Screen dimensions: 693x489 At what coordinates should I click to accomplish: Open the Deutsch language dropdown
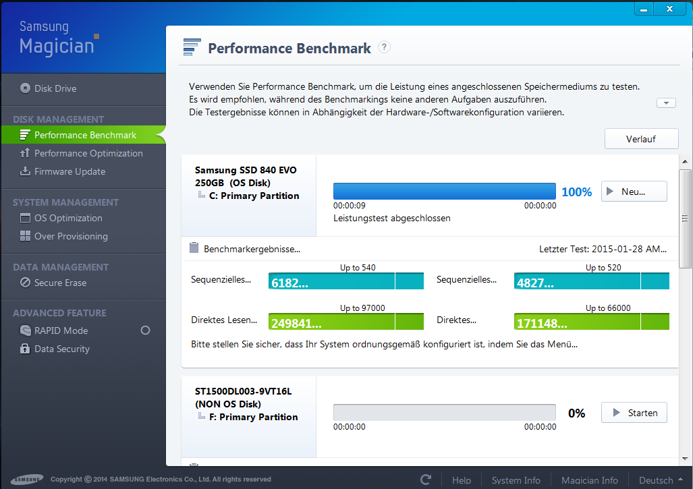pyautogui.click(x=661, y=480)
